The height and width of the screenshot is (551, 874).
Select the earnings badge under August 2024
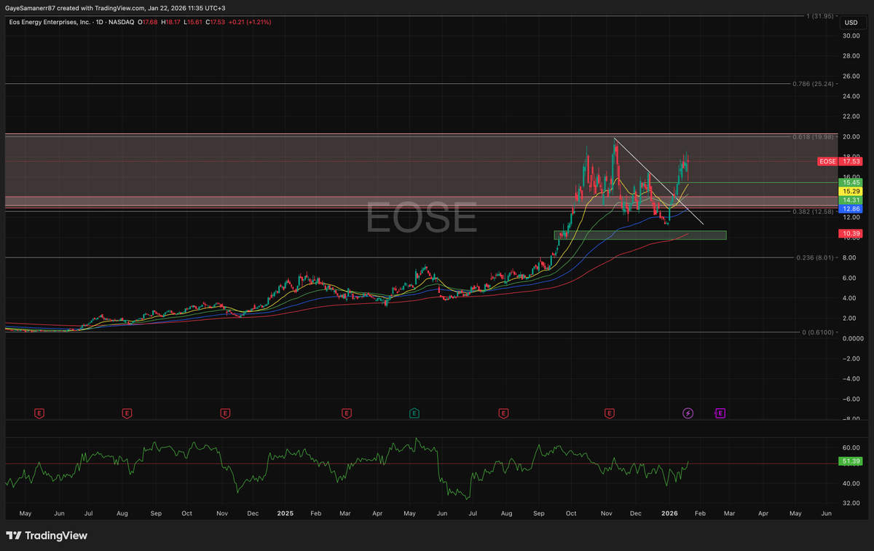(127, 413)
